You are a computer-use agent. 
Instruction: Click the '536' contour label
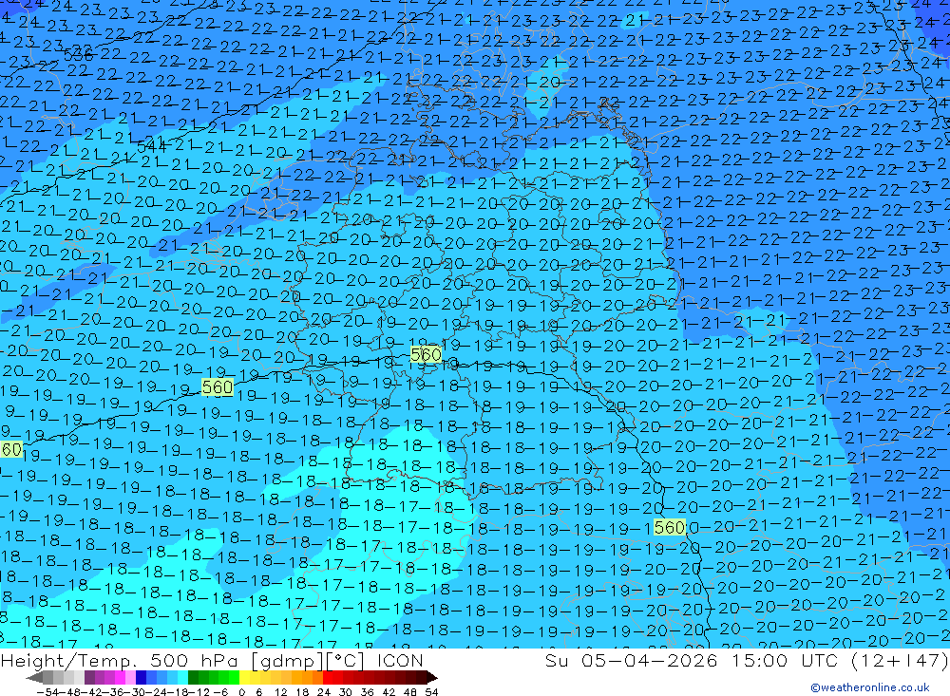(x=78, y=55)
